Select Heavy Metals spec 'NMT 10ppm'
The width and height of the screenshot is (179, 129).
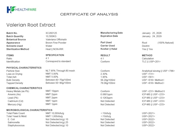click(x=52, y=91)
